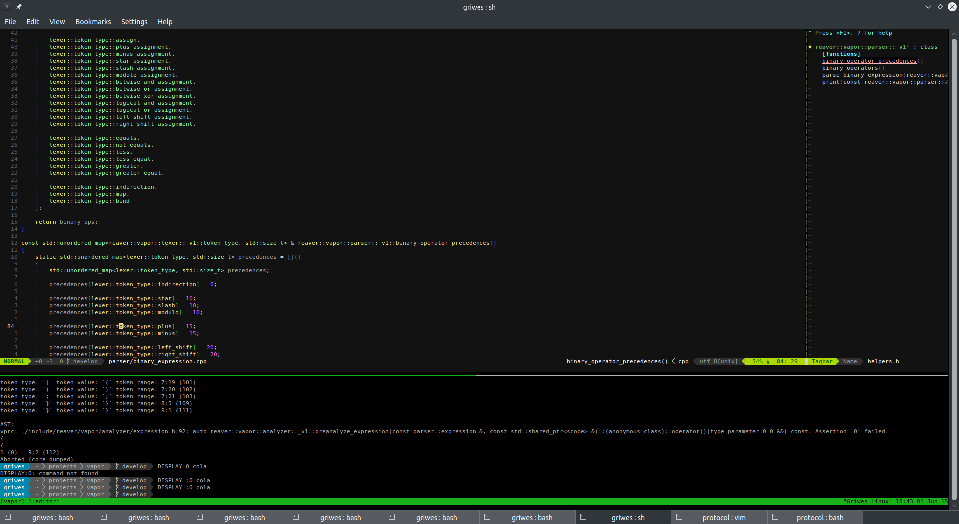Click the utf-8[unix] encoding indicator
Image resolution: width=959 pixels, height=524 pixels.
pos(718,362)
